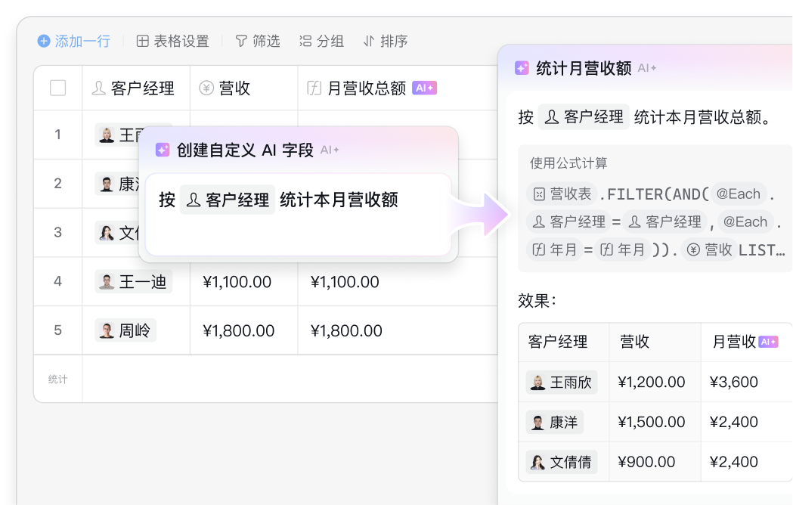Open 表格设置 table settings
793x505 pixels.
pos(172,41)
